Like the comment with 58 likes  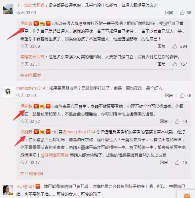click(x=182, y=13)
